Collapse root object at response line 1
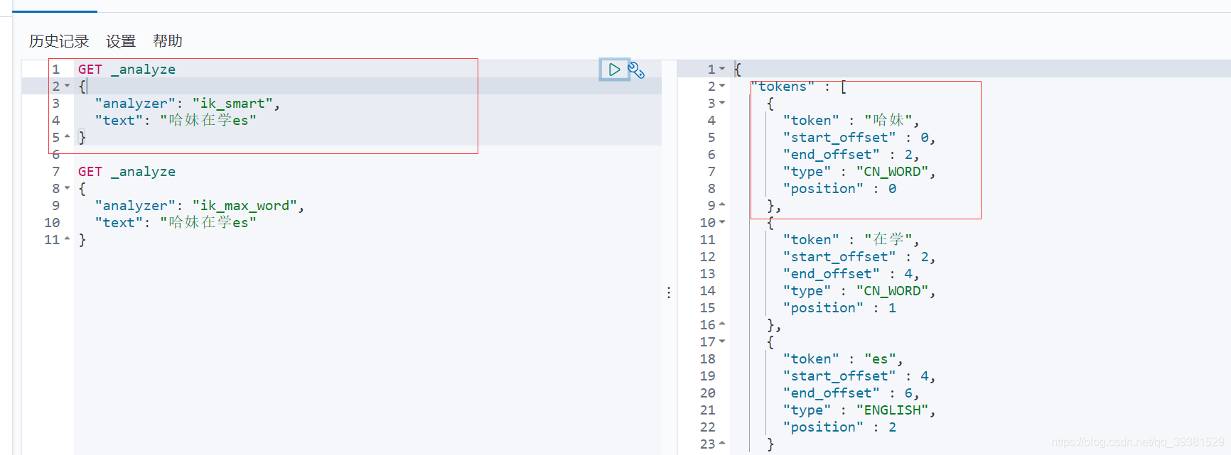Image resolution: width=1231 pixels, height=455 pixels. tap(722, 69)
